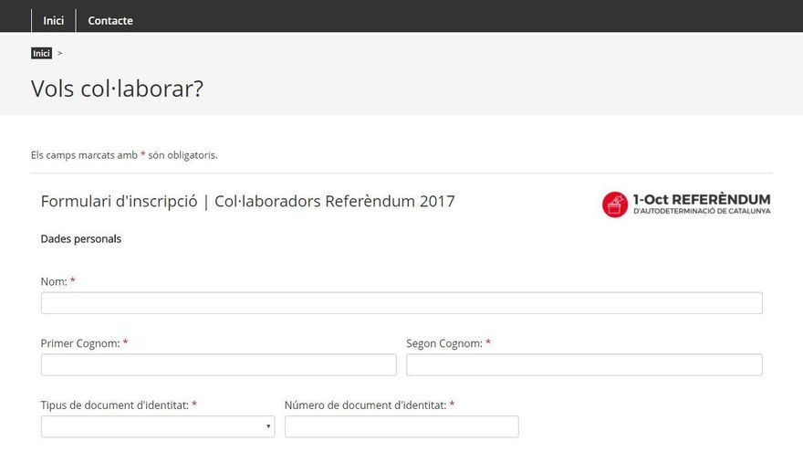The width and height of the screenshot is (803, 452).
Task: Click the Nom field label
Action: tap(54, 281)
